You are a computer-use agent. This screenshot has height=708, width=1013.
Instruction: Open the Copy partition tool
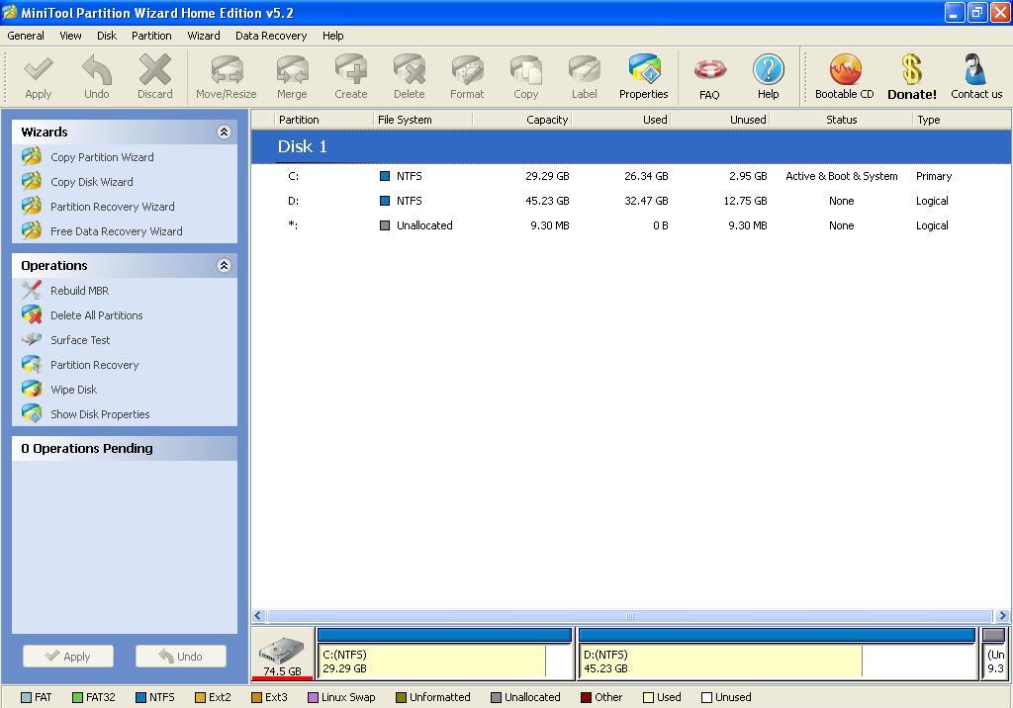click(x=525, y=76)
